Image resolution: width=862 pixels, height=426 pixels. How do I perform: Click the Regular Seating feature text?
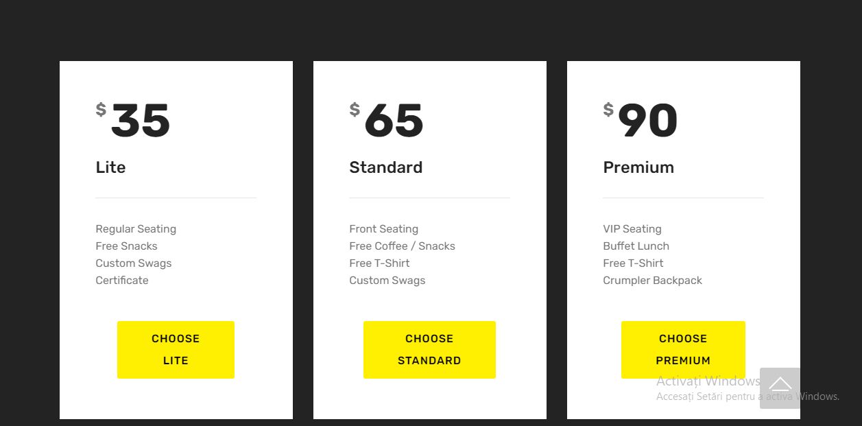tap(136, 229)
